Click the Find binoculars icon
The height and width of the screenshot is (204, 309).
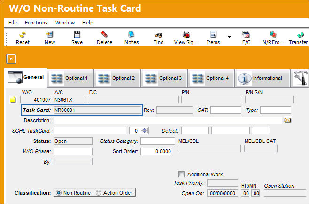click(x=159, y=38)
